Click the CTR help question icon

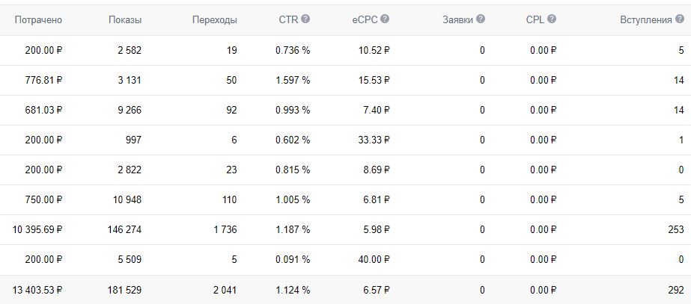point(305,19)
